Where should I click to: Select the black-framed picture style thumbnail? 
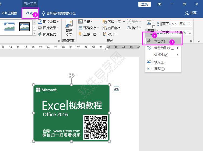pos(24,26)
